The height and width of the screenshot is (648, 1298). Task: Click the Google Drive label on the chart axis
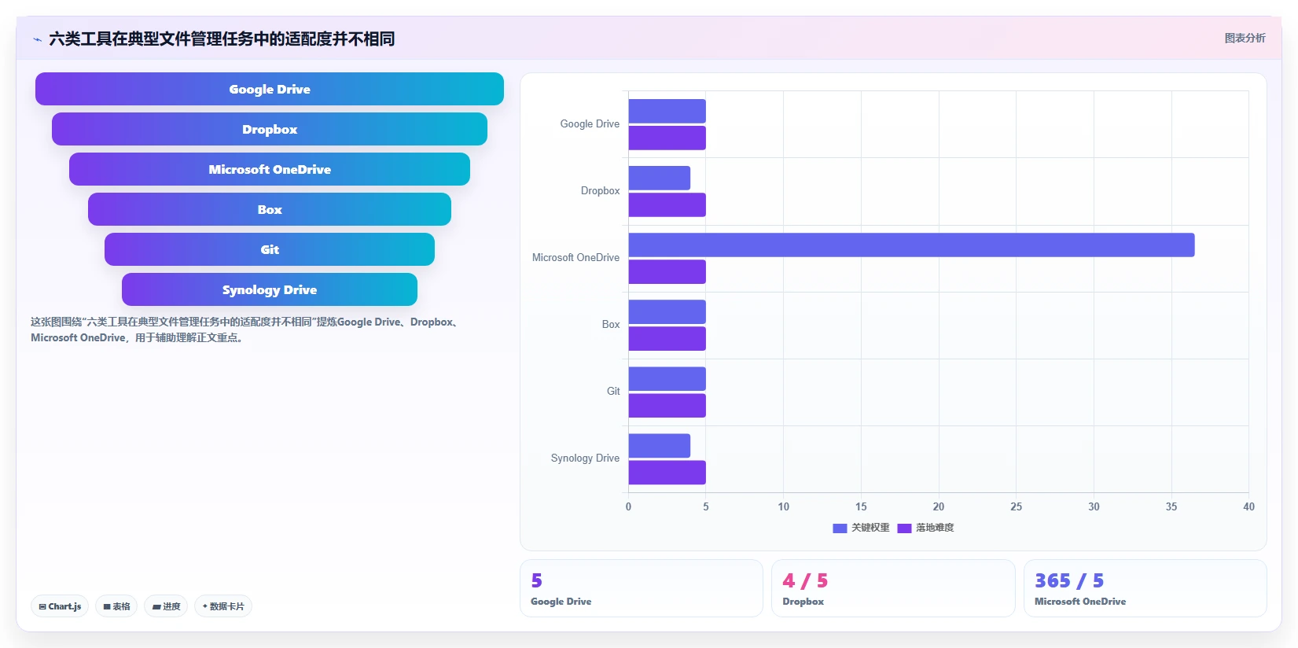point(590,124)
